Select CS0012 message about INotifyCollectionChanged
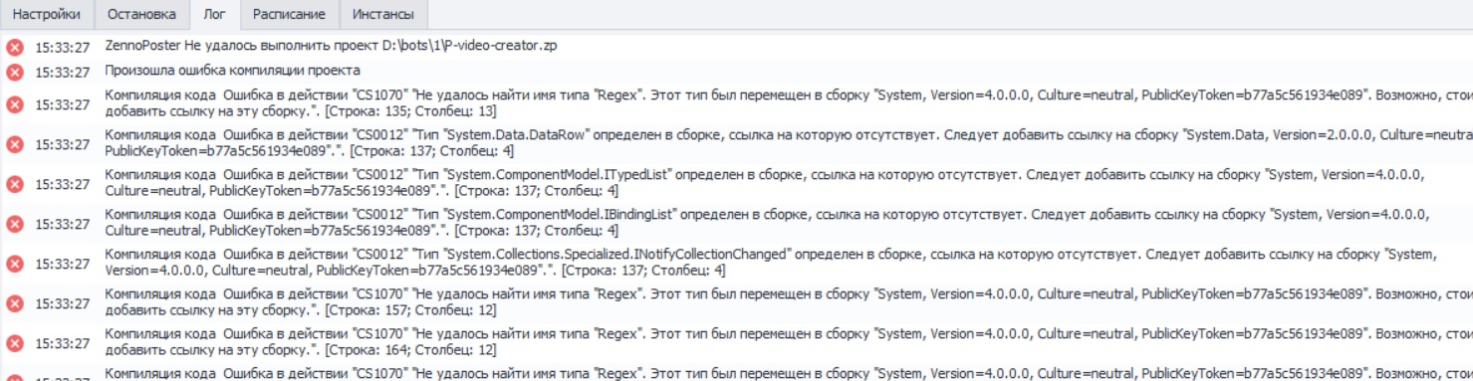Image resolution: width=1473 pixels, height=381 pixels. pos(771,263)
